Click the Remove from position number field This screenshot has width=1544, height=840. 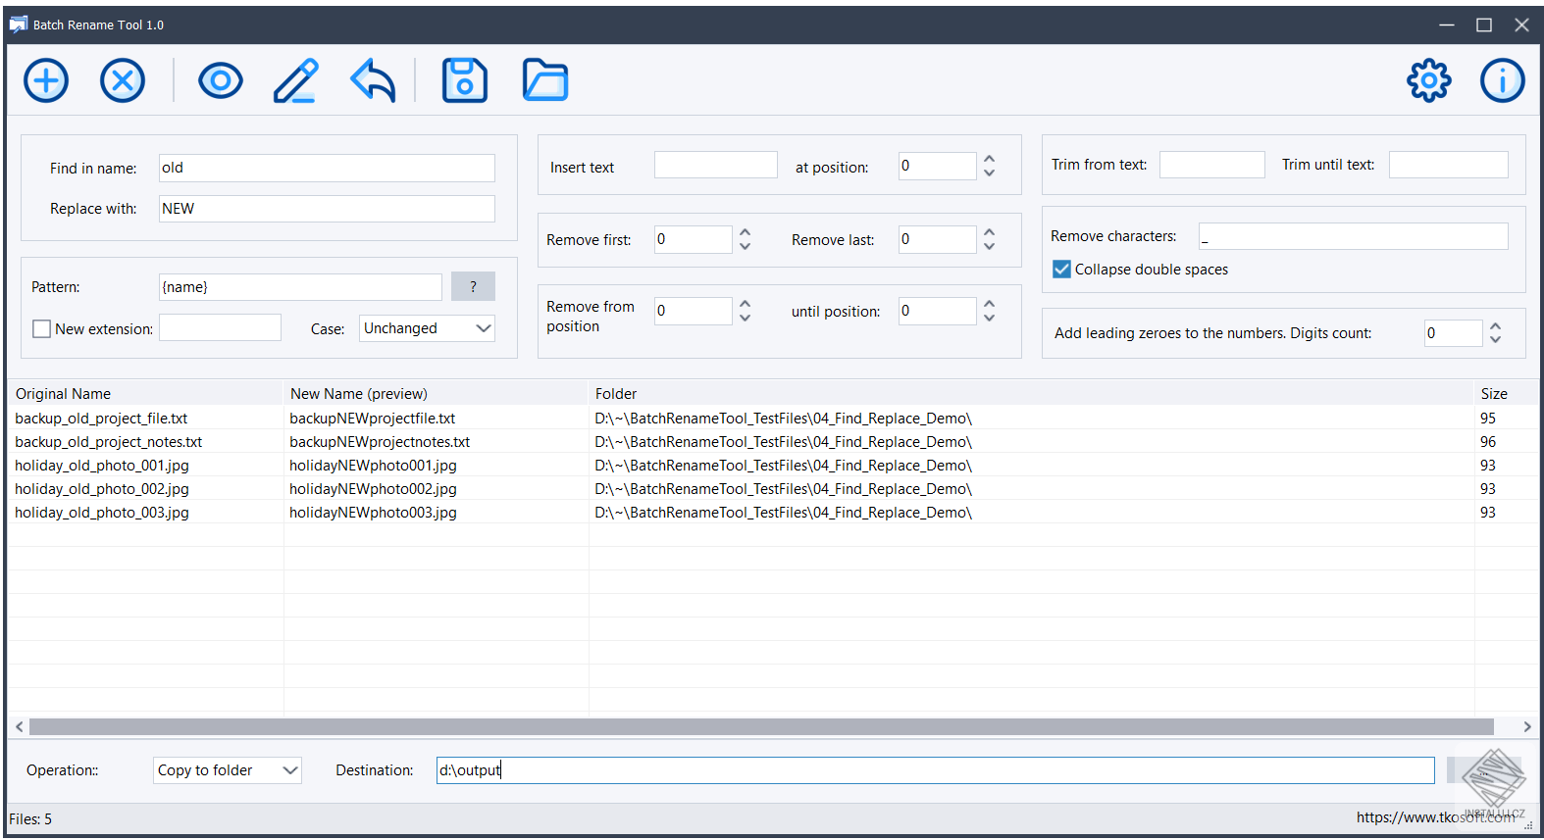[693, 311]
